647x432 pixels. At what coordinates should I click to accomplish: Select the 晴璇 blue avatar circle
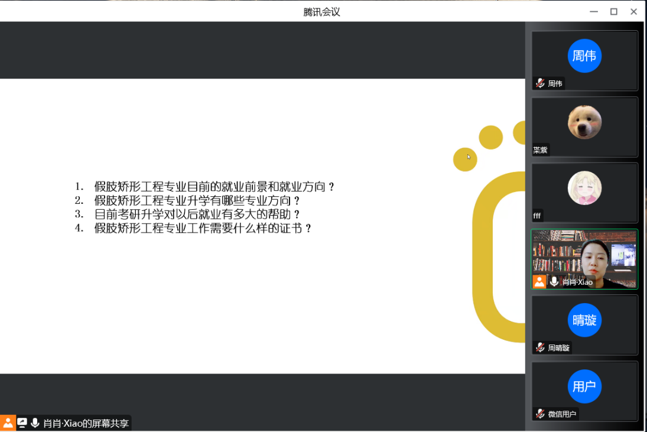click(584, 320)
